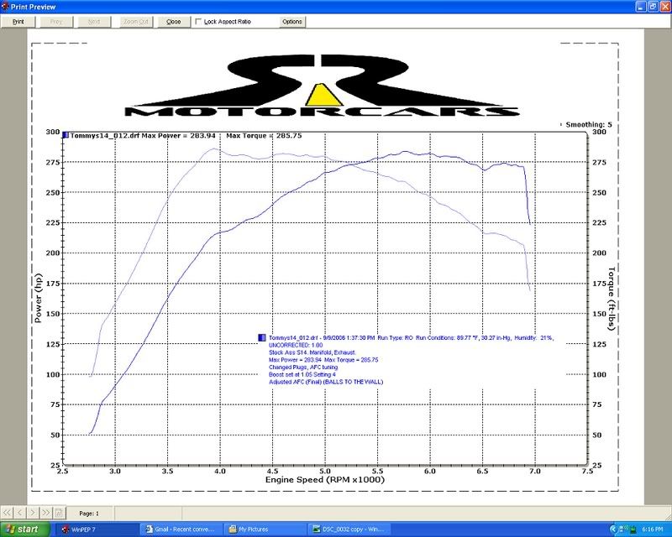The height and width of the screenshot is (537, 672).
Task: Click the 'Page: 1' status bar entry
Action: click(x=89, y=513)
